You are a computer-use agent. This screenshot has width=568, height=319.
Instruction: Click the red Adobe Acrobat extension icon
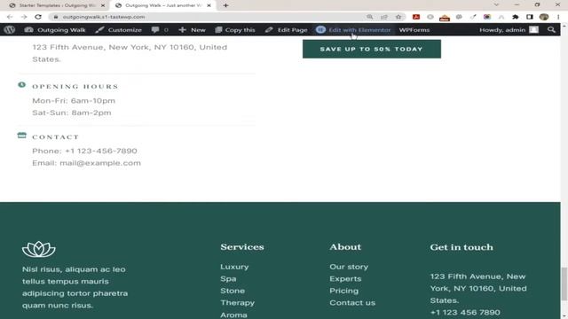[x=416, y=17]
